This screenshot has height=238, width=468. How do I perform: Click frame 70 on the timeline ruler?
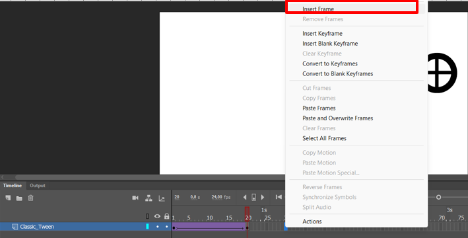pyautogui.click(x=442, y=218)
